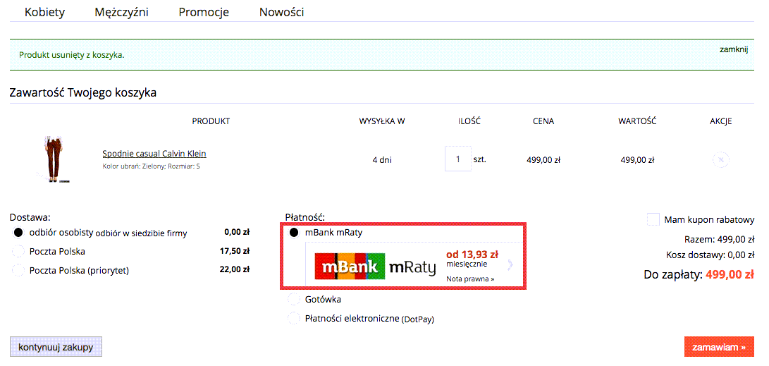The image size is (769, 366).
Task: Click the mBank mRaty logo banner
Action: coord(375,267)
